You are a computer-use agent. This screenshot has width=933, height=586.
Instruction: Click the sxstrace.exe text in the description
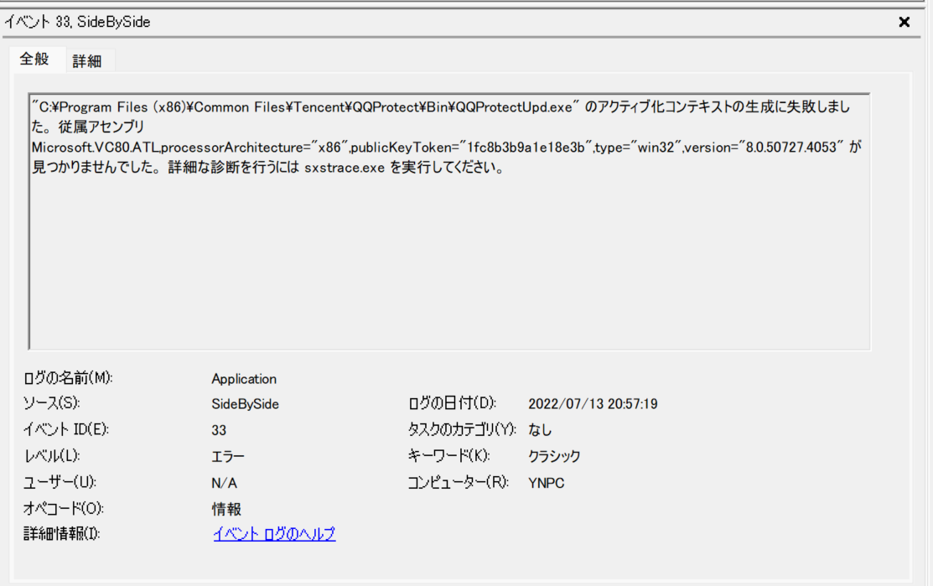345,168
